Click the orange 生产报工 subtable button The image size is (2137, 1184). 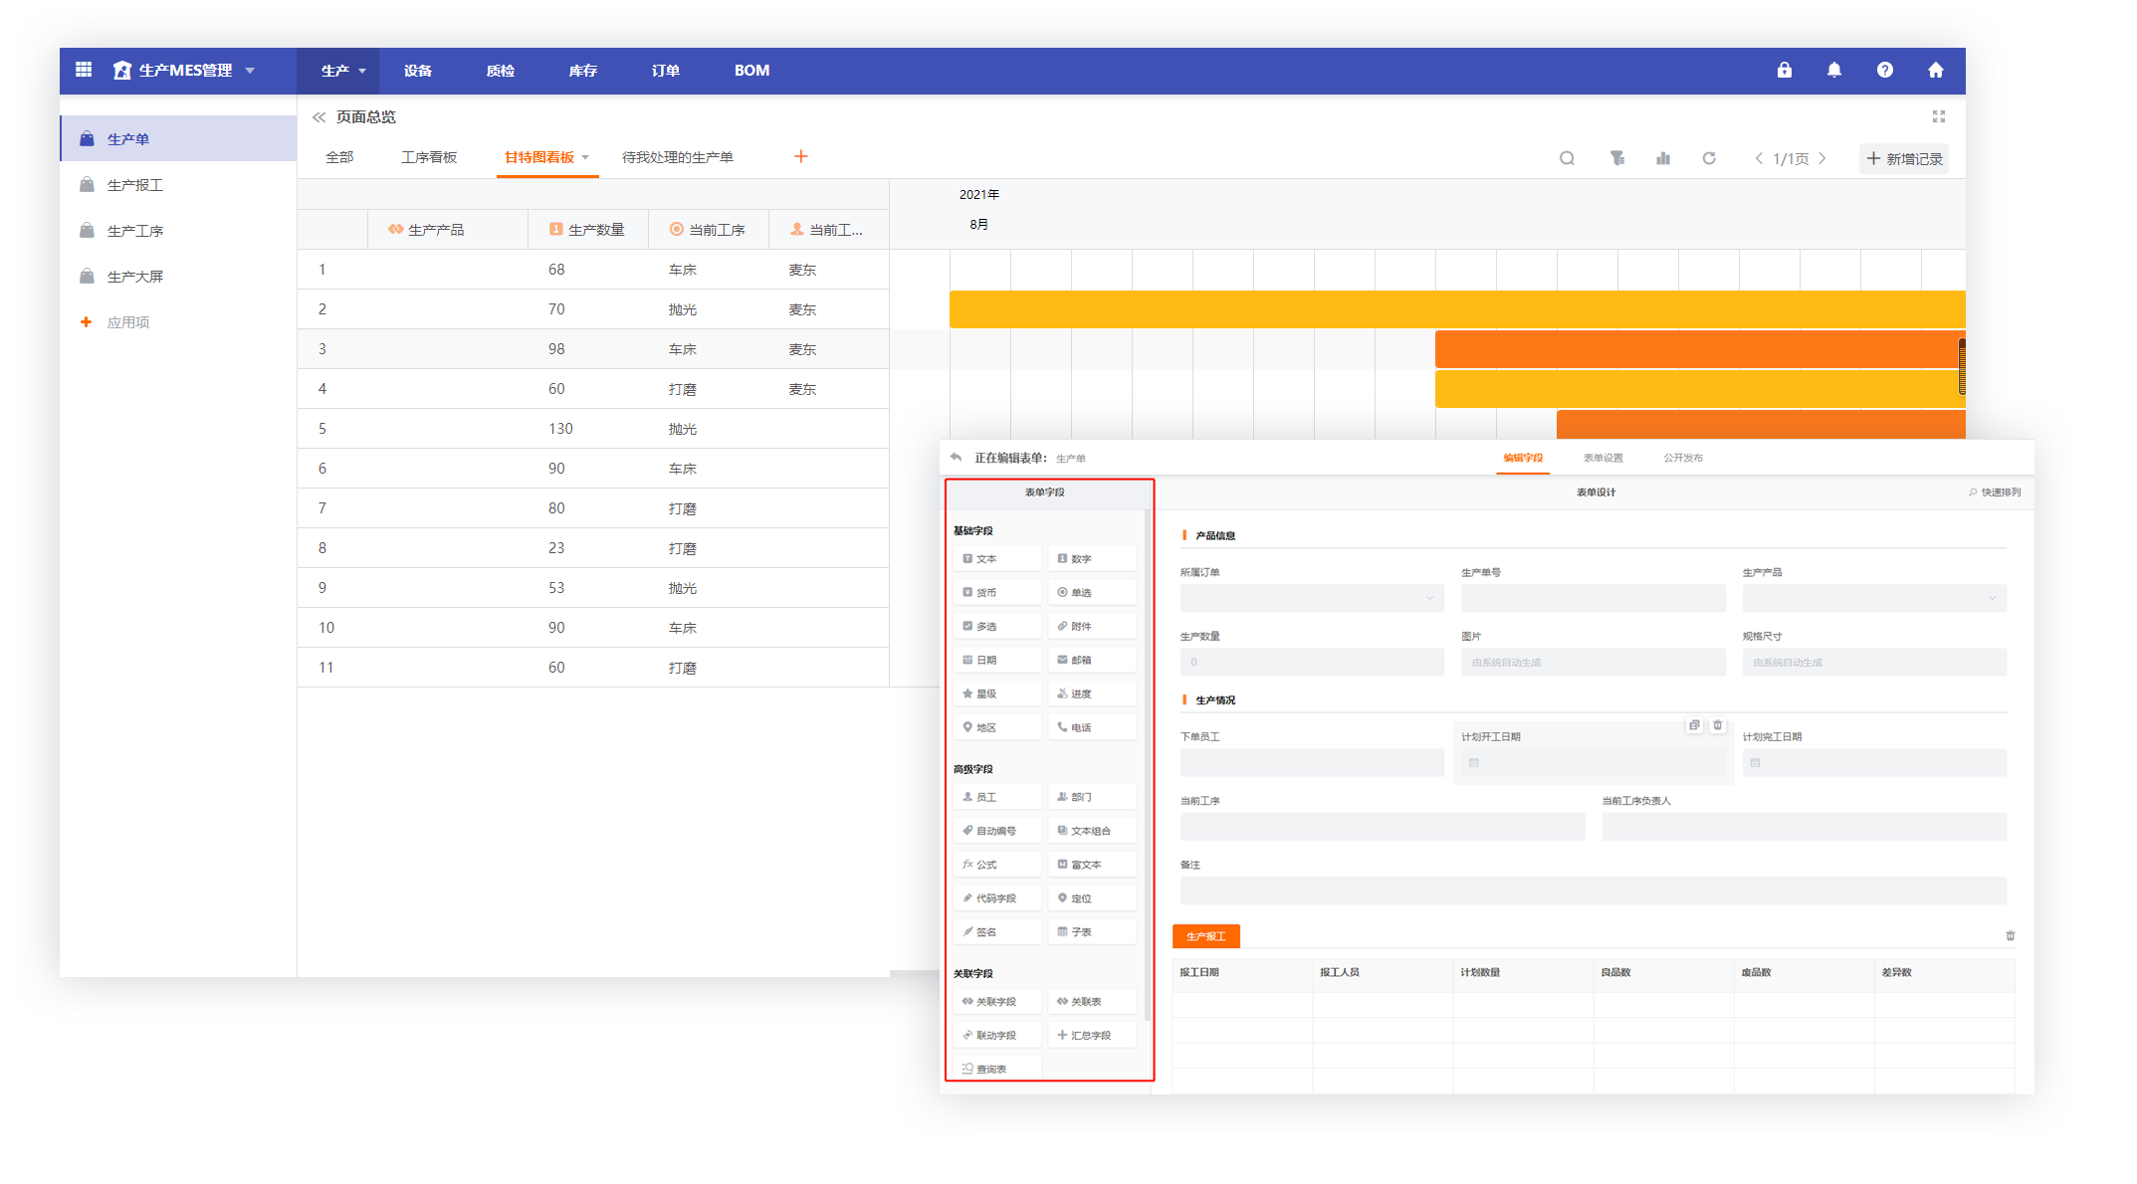coord(1205,936)
